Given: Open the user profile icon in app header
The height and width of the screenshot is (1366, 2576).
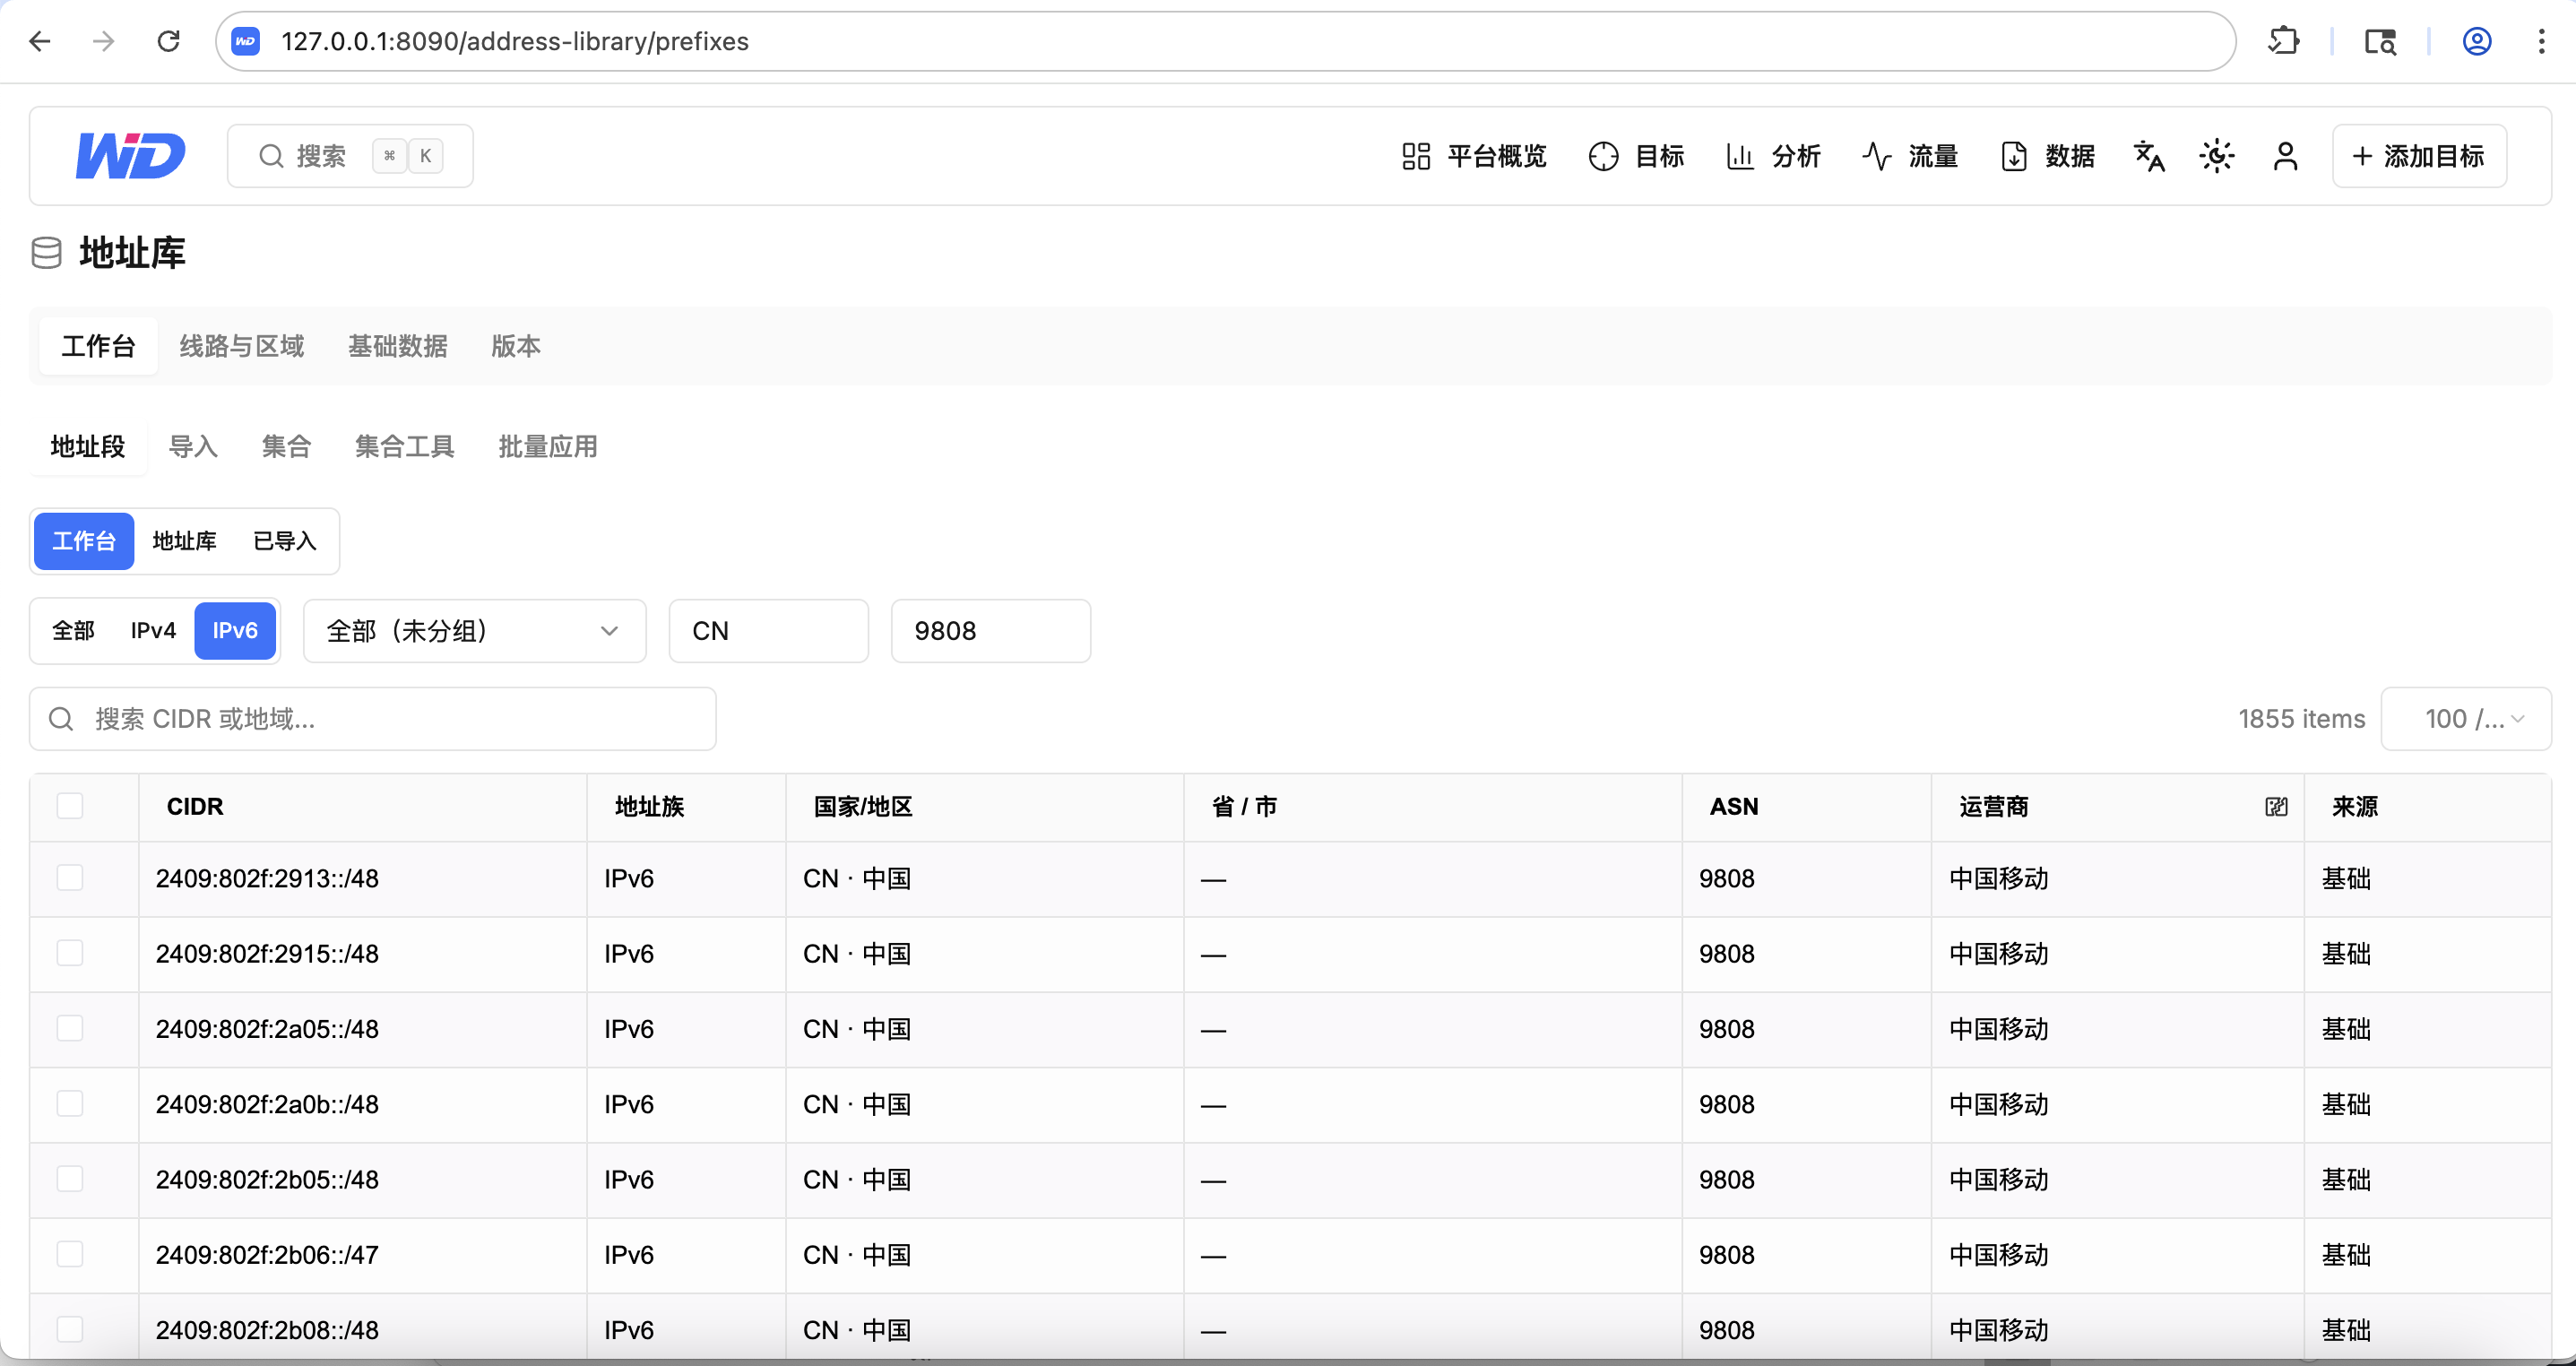Looking at the screenshot, I should click(2285, 156).
